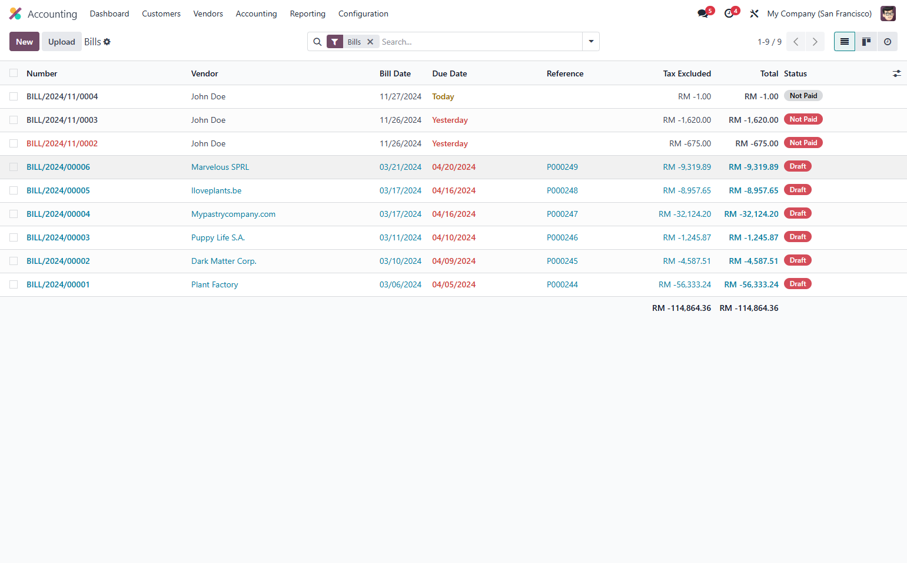Screen dimensions: 907x563
Task: Open the Bills gear actions menu
Action: click(x=107, y=42)
